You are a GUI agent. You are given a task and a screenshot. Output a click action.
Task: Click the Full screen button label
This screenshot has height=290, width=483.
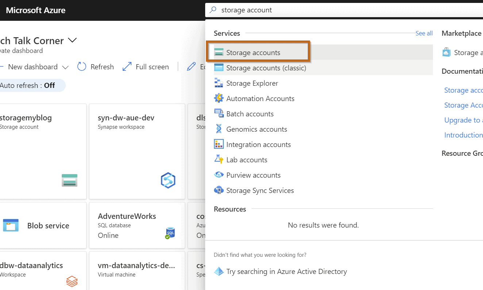click(152, 67)
